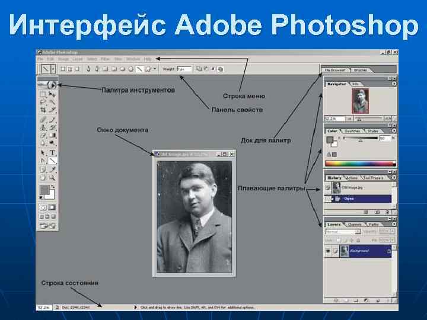This screenshot has width=427, height=320.
Task: Reset default foreground and background colors
Action: pos(41,197)
